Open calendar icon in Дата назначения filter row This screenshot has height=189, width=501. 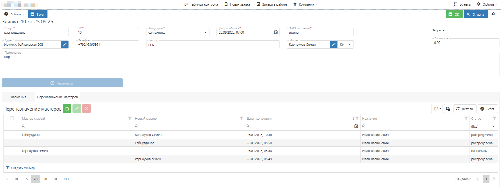click(x=356, y=126)
